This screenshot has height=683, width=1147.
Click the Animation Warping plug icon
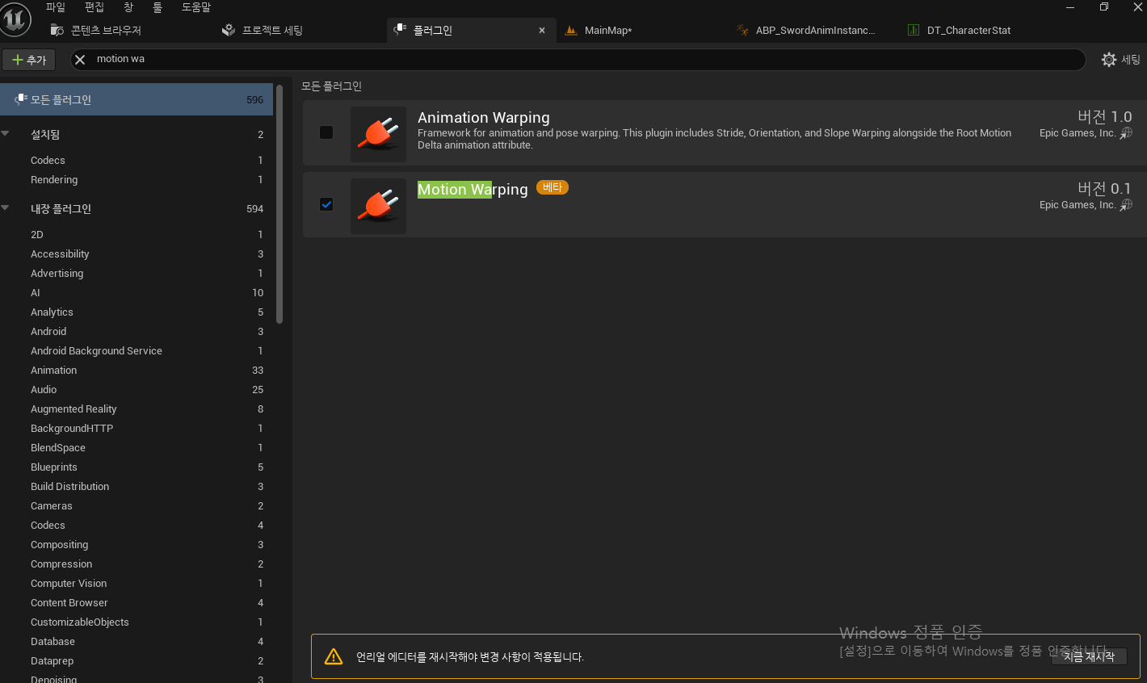pyautogui.click(x=378, y=134)
